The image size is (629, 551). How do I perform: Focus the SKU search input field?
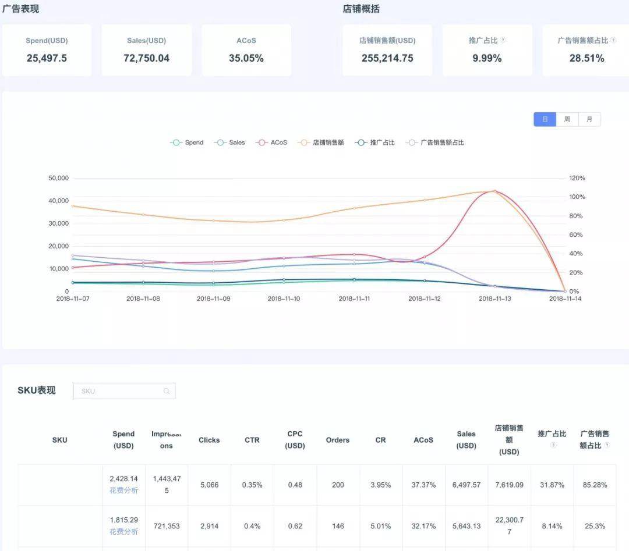[x=125, y=391]
